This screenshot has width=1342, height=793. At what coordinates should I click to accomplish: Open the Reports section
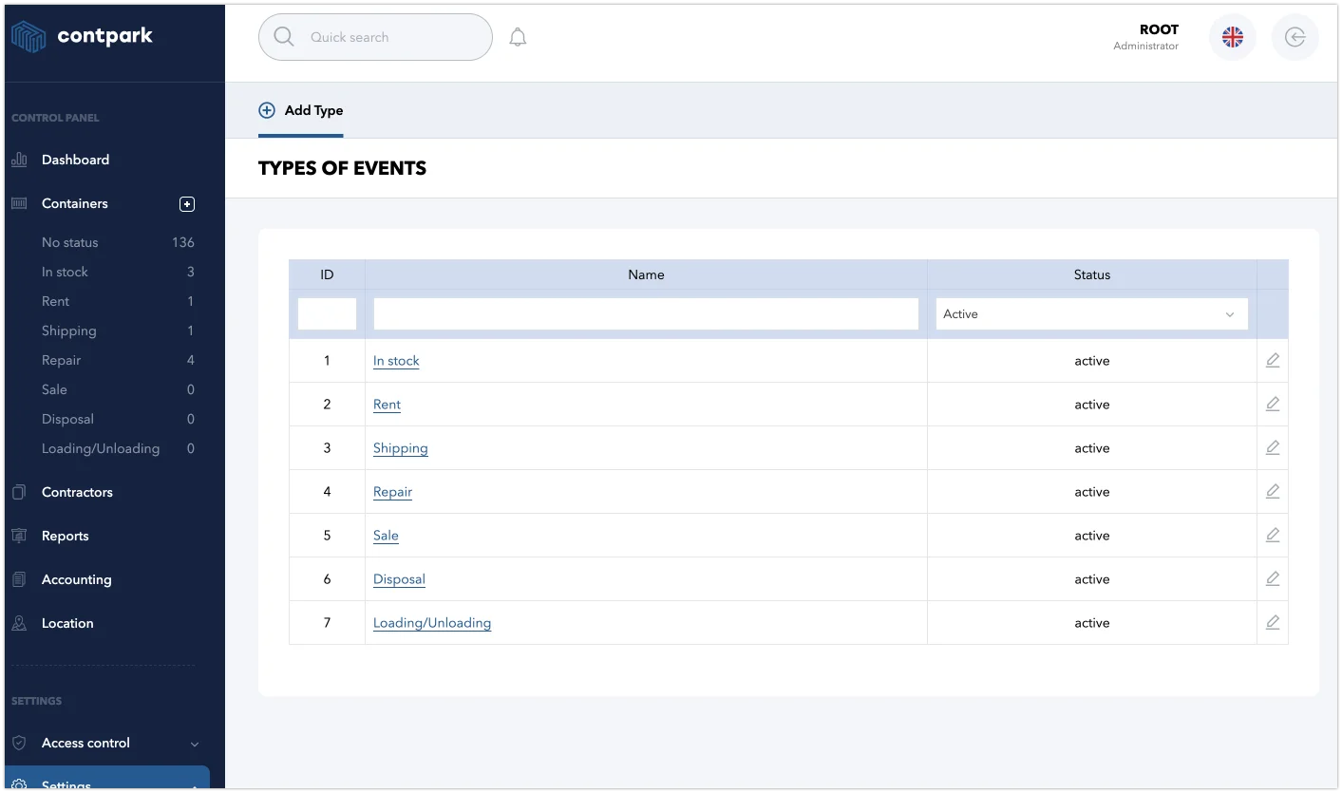pyautogui.click(x=65, y=536)
